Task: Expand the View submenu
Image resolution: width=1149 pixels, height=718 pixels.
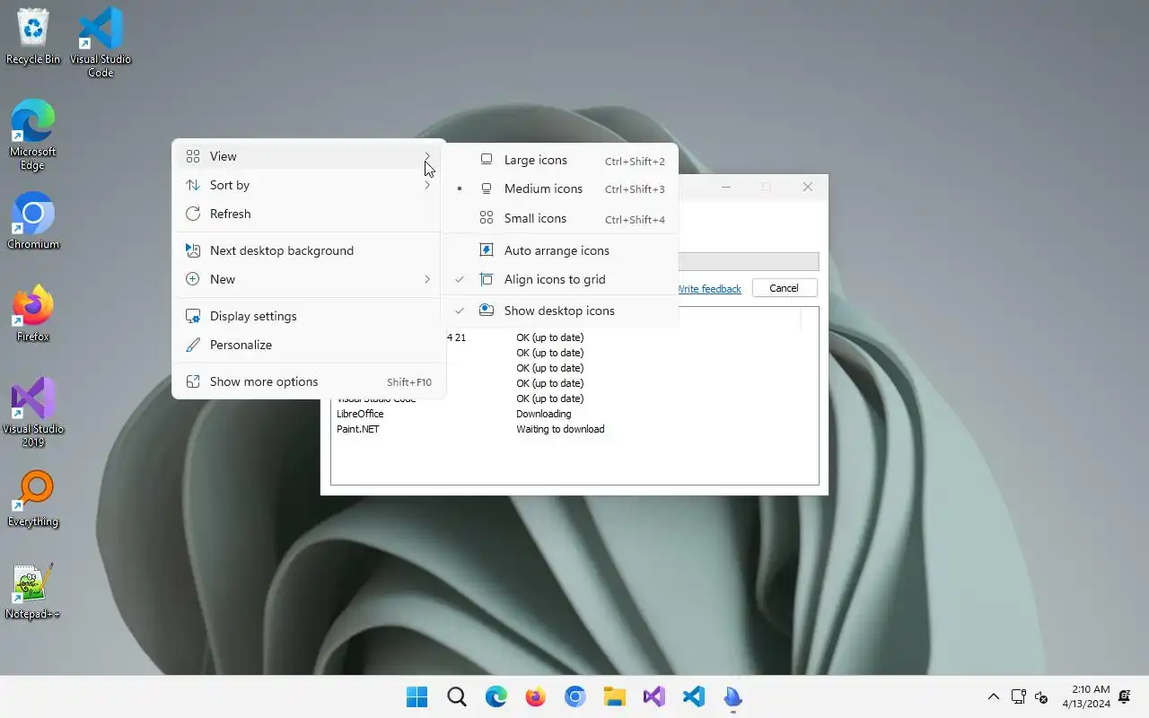Action: coord(309,156)
